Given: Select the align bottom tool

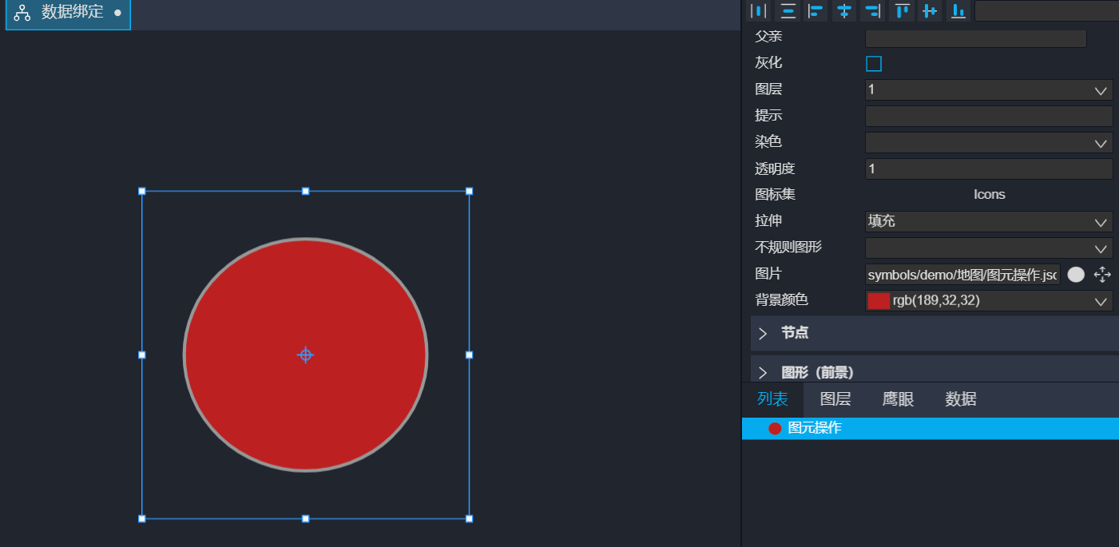Looking at the screenshot, I should click(x=958, y=10).
